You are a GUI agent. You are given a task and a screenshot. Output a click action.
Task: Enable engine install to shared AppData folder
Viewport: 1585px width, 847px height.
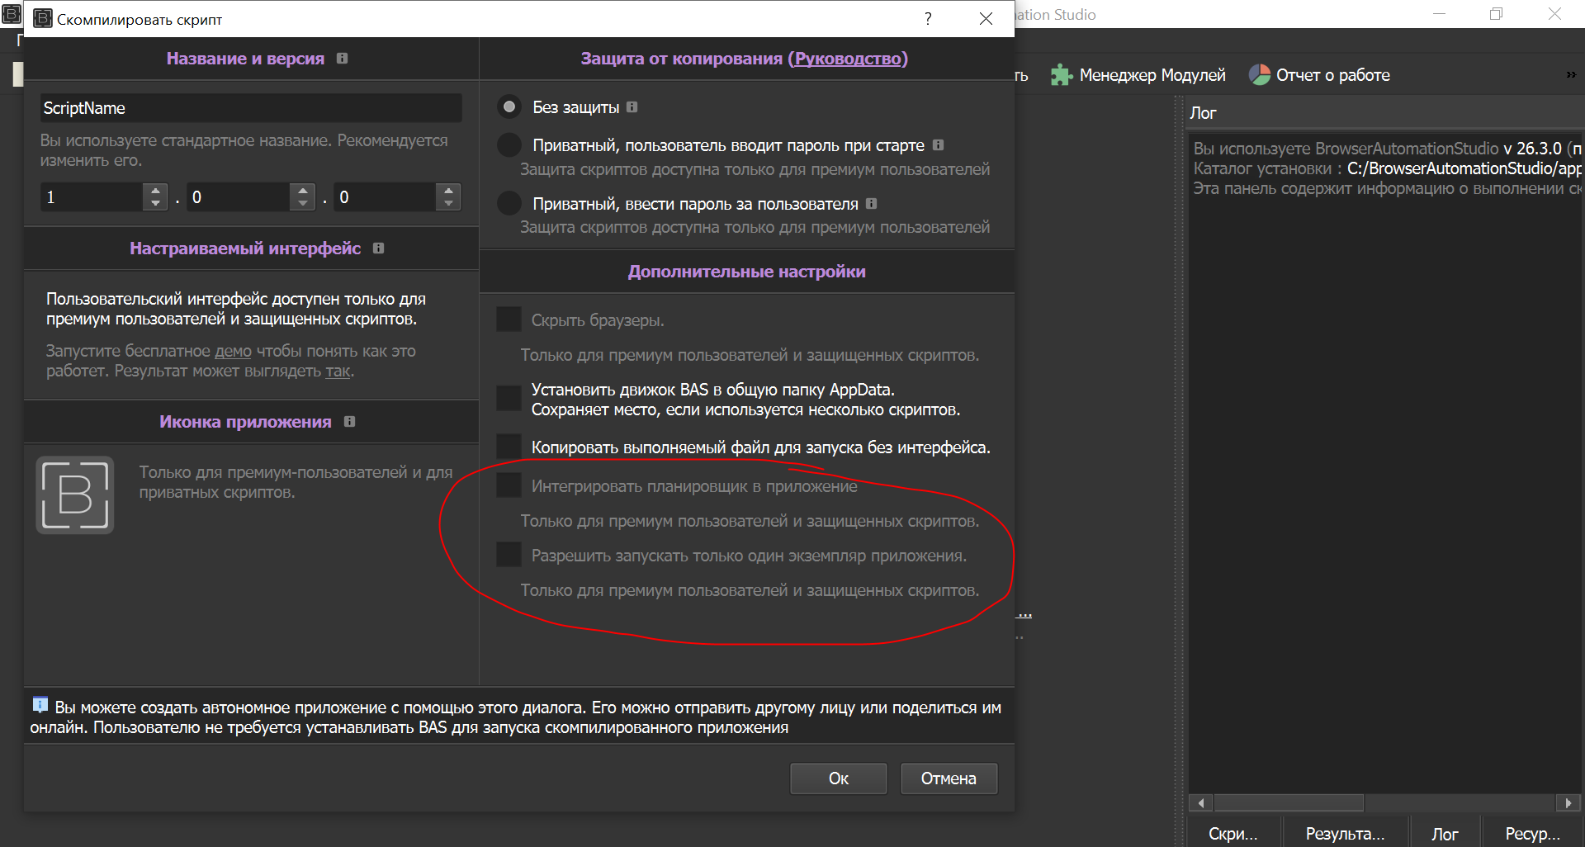(508, 398)
